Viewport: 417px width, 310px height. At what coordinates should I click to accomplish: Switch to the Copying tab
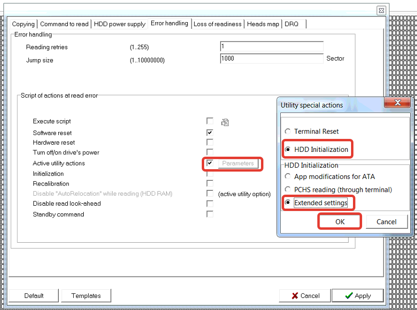[x=23, y=24]
